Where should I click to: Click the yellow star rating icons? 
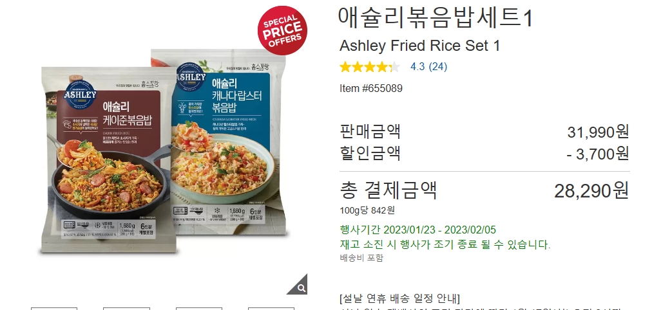(370, 67)
